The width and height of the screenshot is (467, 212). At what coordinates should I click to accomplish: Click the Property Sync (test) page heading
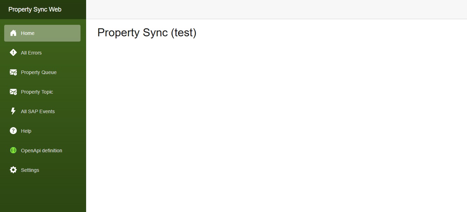[147, 32]
